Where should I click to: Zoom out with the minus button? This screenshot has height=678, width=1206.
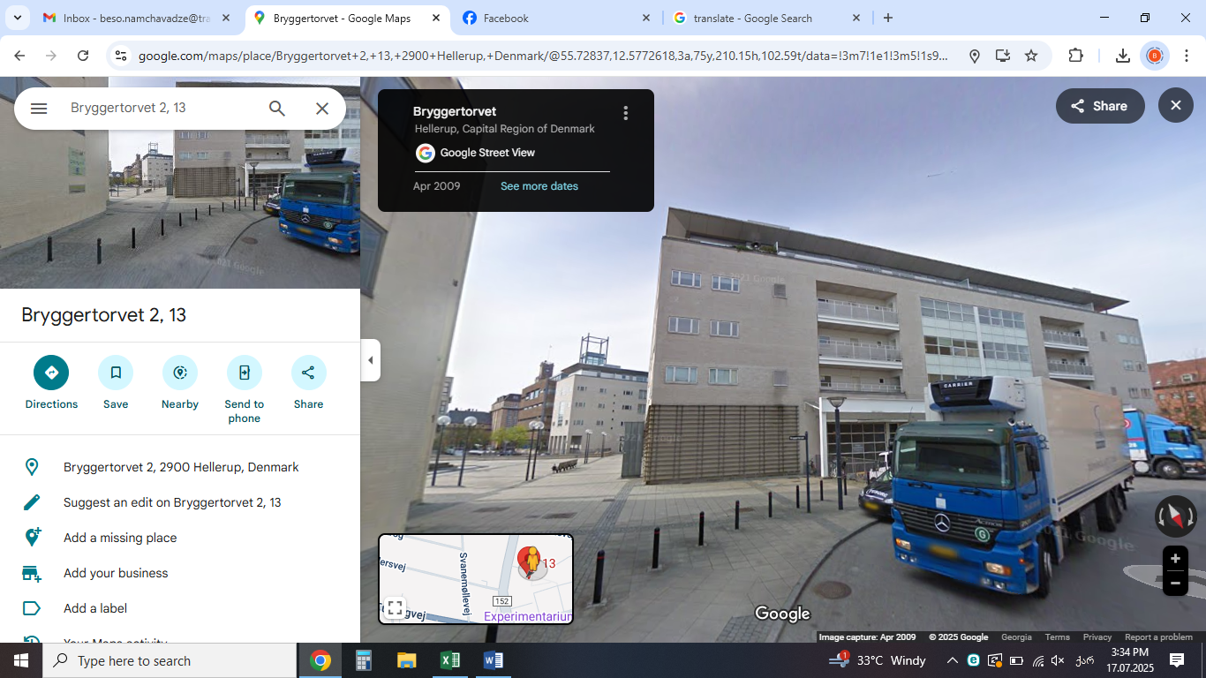1175,584
